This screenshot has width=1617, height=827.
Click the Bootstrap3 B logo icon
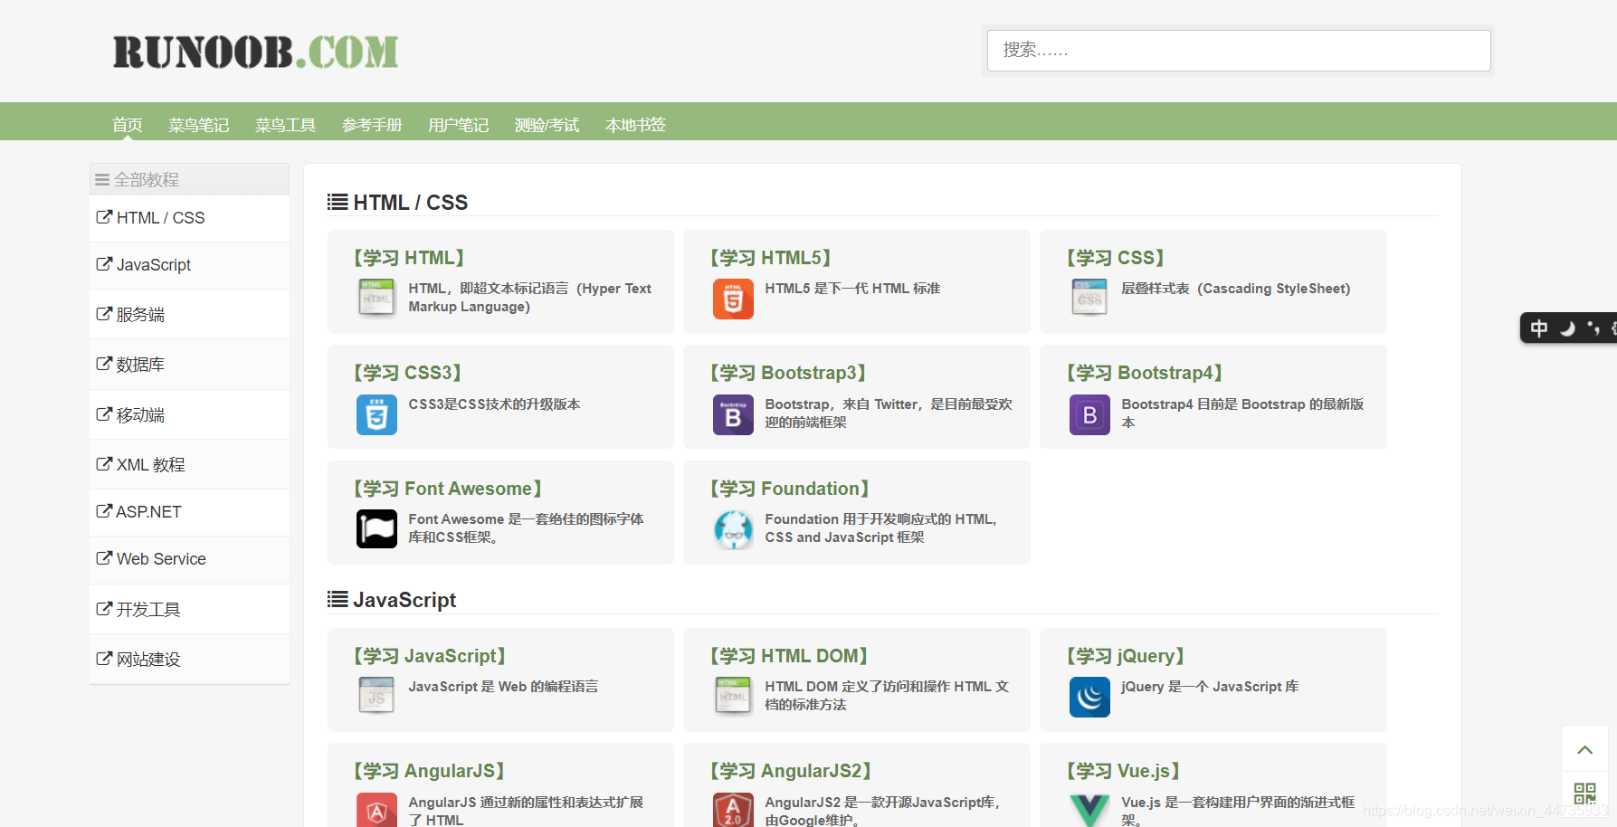[733, 414]
